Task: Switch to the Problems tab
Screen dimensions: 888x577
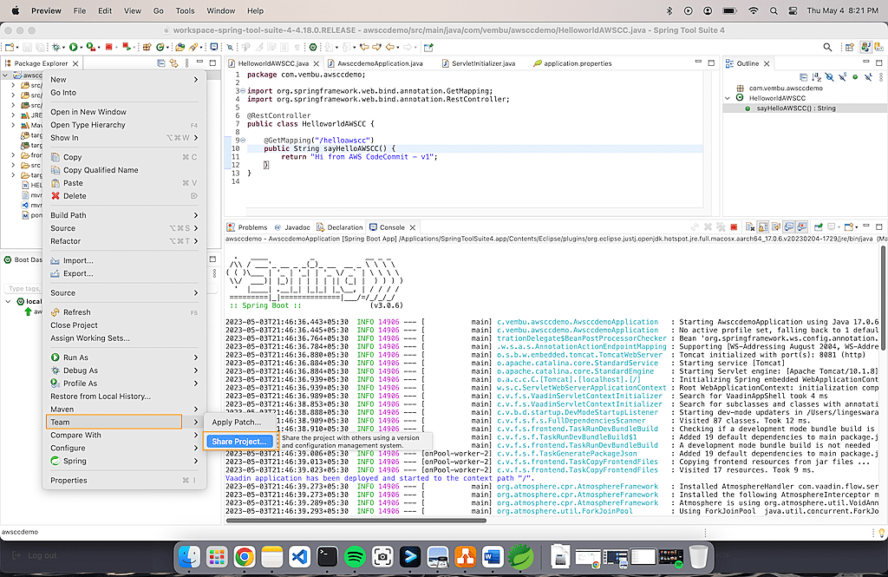Action: pyautogui.click(x=247, y=227)
